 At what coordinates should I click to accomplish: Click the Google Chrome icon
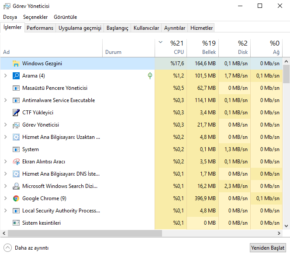(16, 198)
